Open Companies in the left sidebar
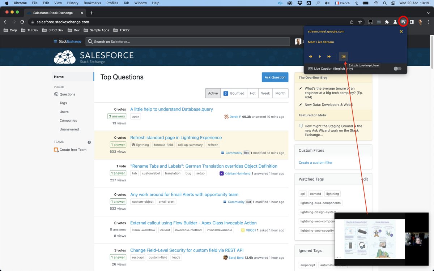Image resolution: width=434 pixels, height=271 pixels. (68, 120)
